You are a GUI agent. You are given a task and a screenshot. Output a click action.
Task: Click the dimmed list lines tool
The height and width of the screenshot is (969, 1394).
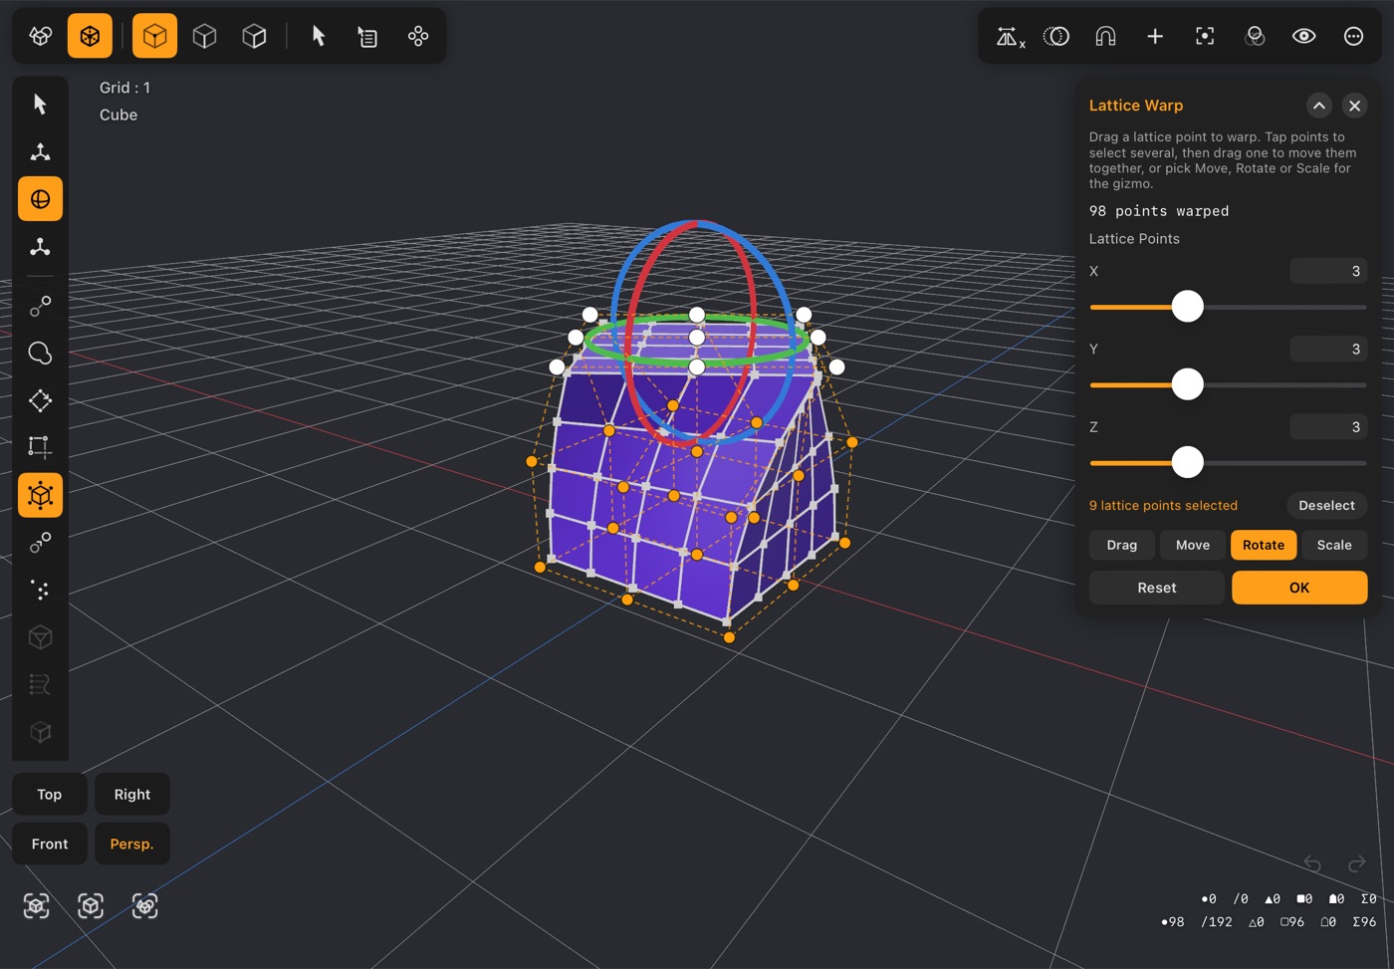click(40, 684)
